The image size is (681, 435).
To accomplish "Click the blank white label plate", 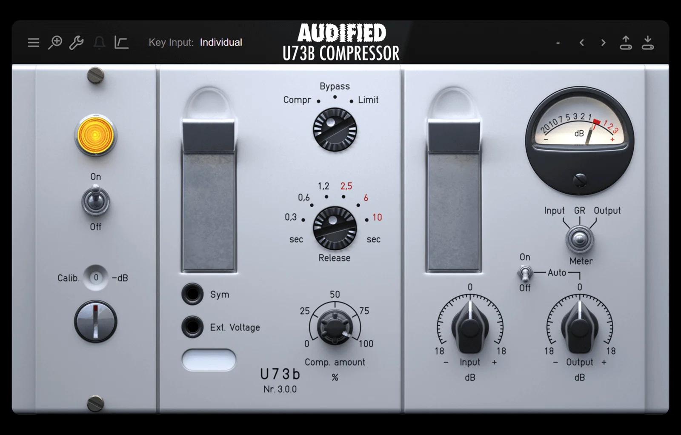I will point(209,360).
